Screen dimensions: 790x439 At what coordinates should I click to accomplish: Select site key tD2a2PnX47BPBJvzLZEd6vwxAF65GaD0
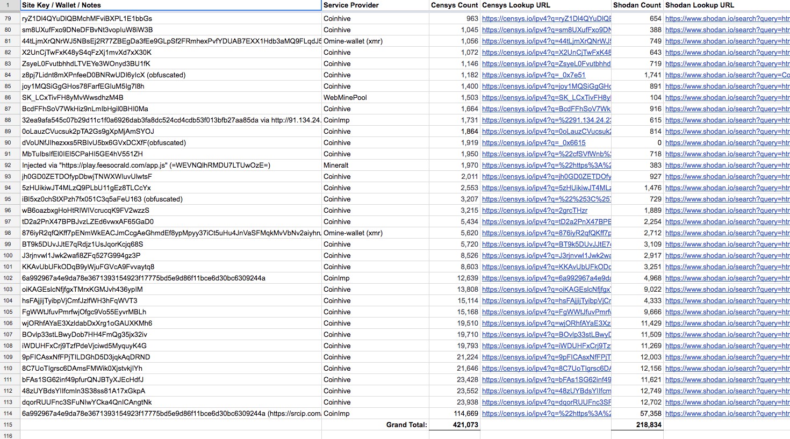tap(171, 221)
